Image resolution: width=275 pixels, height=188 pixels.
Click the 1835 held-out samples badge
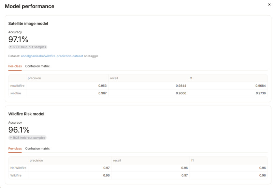click(x=27, y=138)
